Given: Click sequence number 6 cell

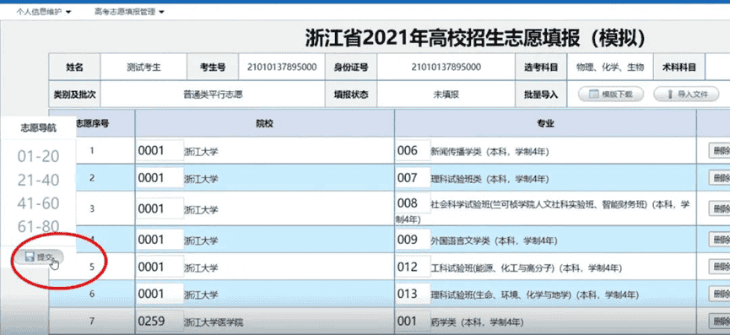Looking at the screenshot, I should 92,294.
